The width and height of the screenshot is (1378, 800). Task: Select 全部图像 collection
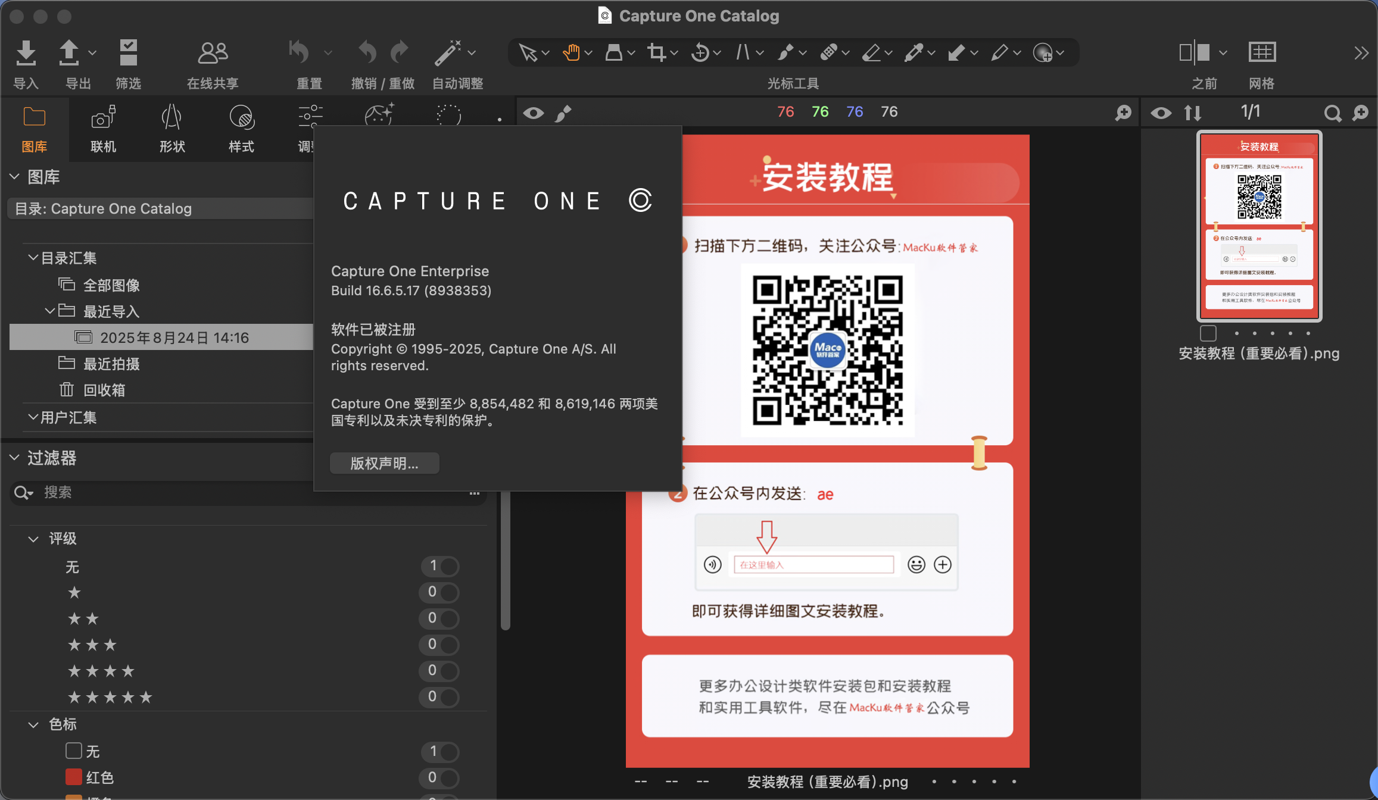tap(111, 285)
